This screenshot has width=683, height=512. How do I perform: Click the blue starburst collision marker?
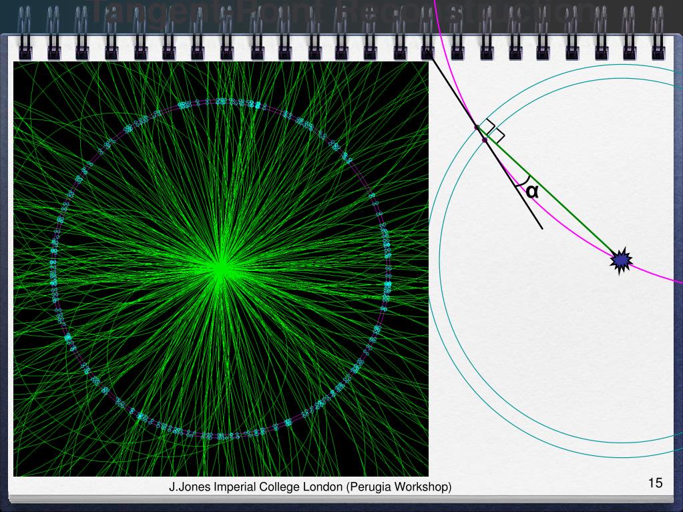click(x=621, y=260)
